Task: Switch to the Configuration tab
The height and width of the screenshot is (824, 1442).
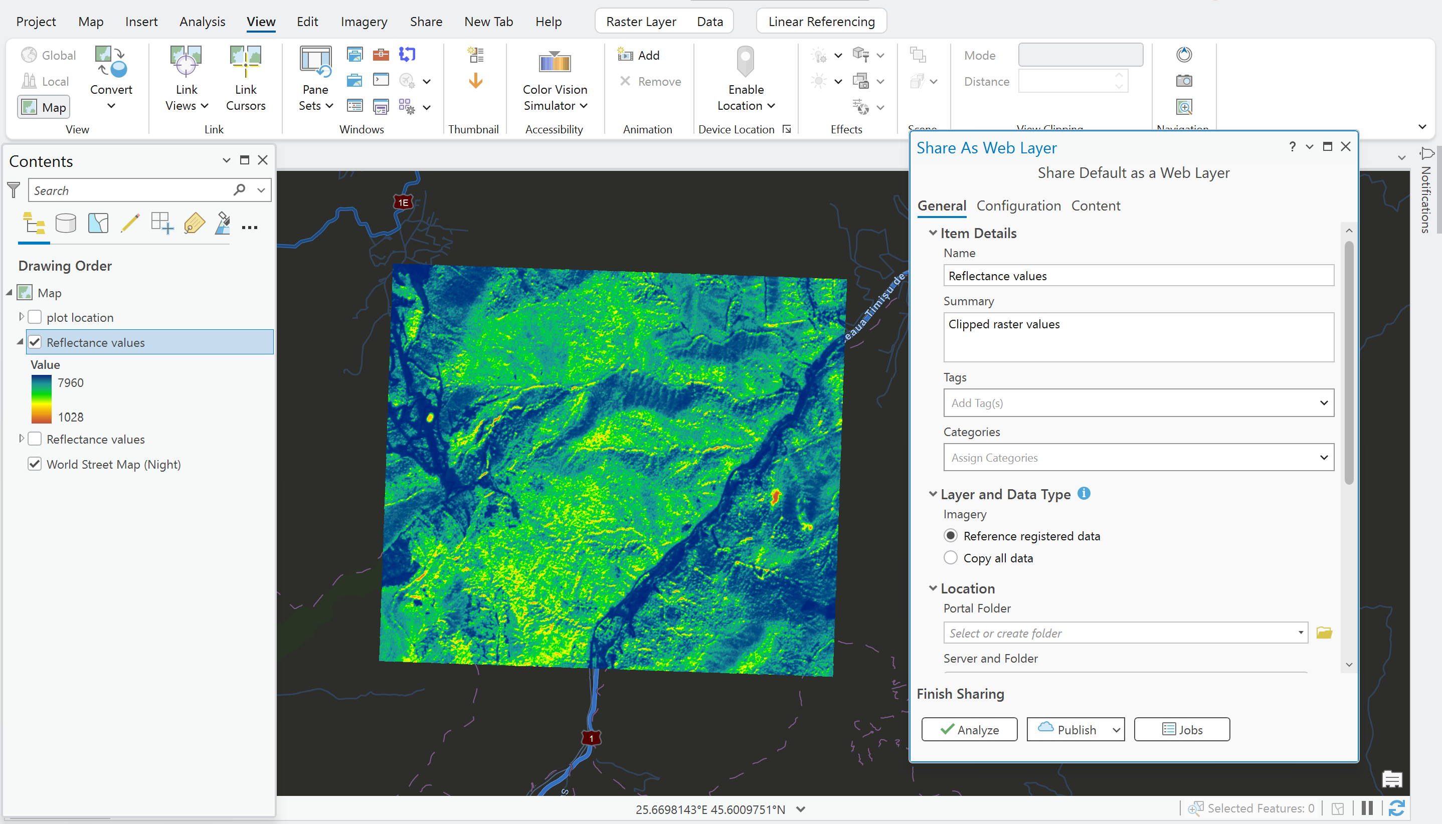Action: pyautogui.click(x=1018, y=206)
